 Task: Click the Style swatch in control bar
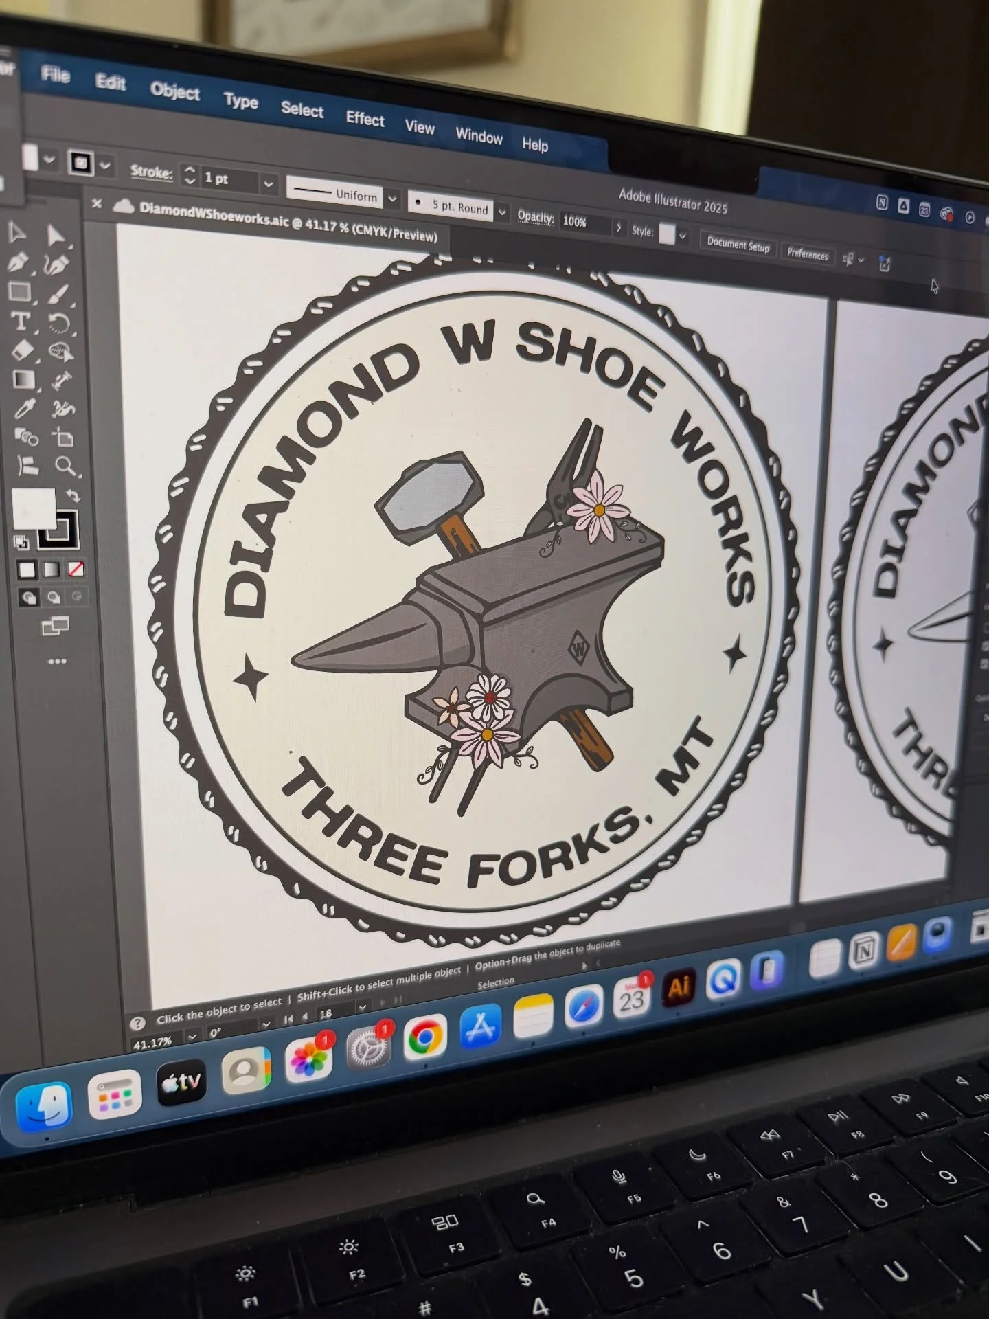[x=666, y=233]
